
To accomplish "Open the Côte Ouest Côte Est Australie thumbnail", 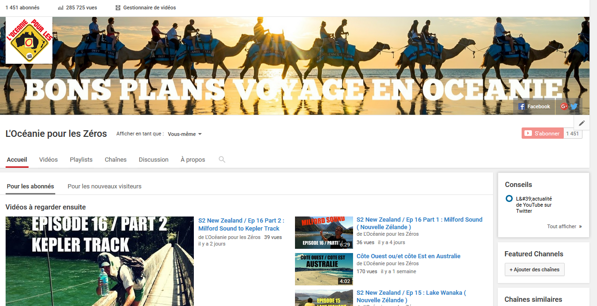I will point(324,269).
